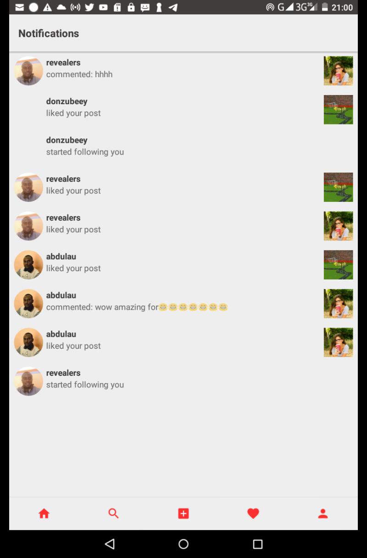Open the heart notifications tab
The height and width of the screenshot is (558, 367).
[253, 513]
